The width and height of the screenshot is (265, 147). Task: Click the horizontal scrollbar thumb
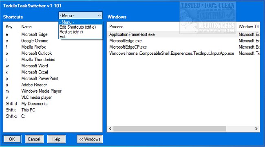[170, 129]
